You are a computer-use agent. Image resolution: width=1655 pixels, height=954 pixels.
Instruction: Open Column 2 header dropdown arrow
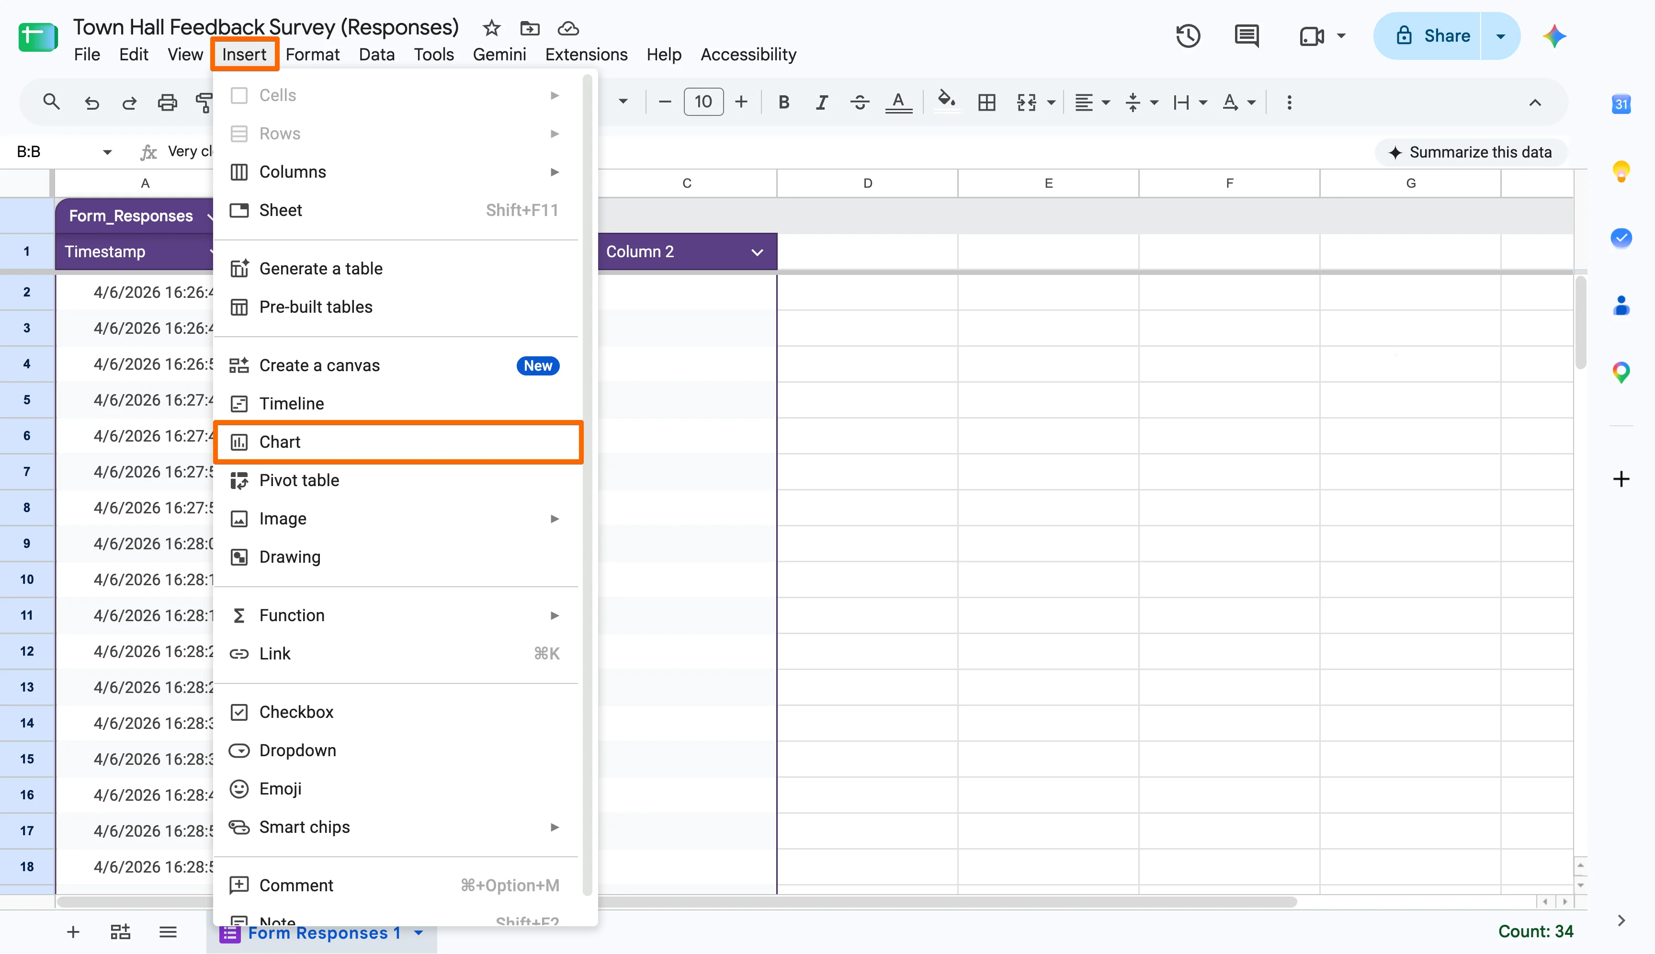point(757,252)
